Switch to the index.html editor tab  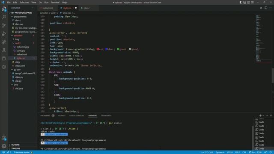pyautogui.click(x=48, y=8)
